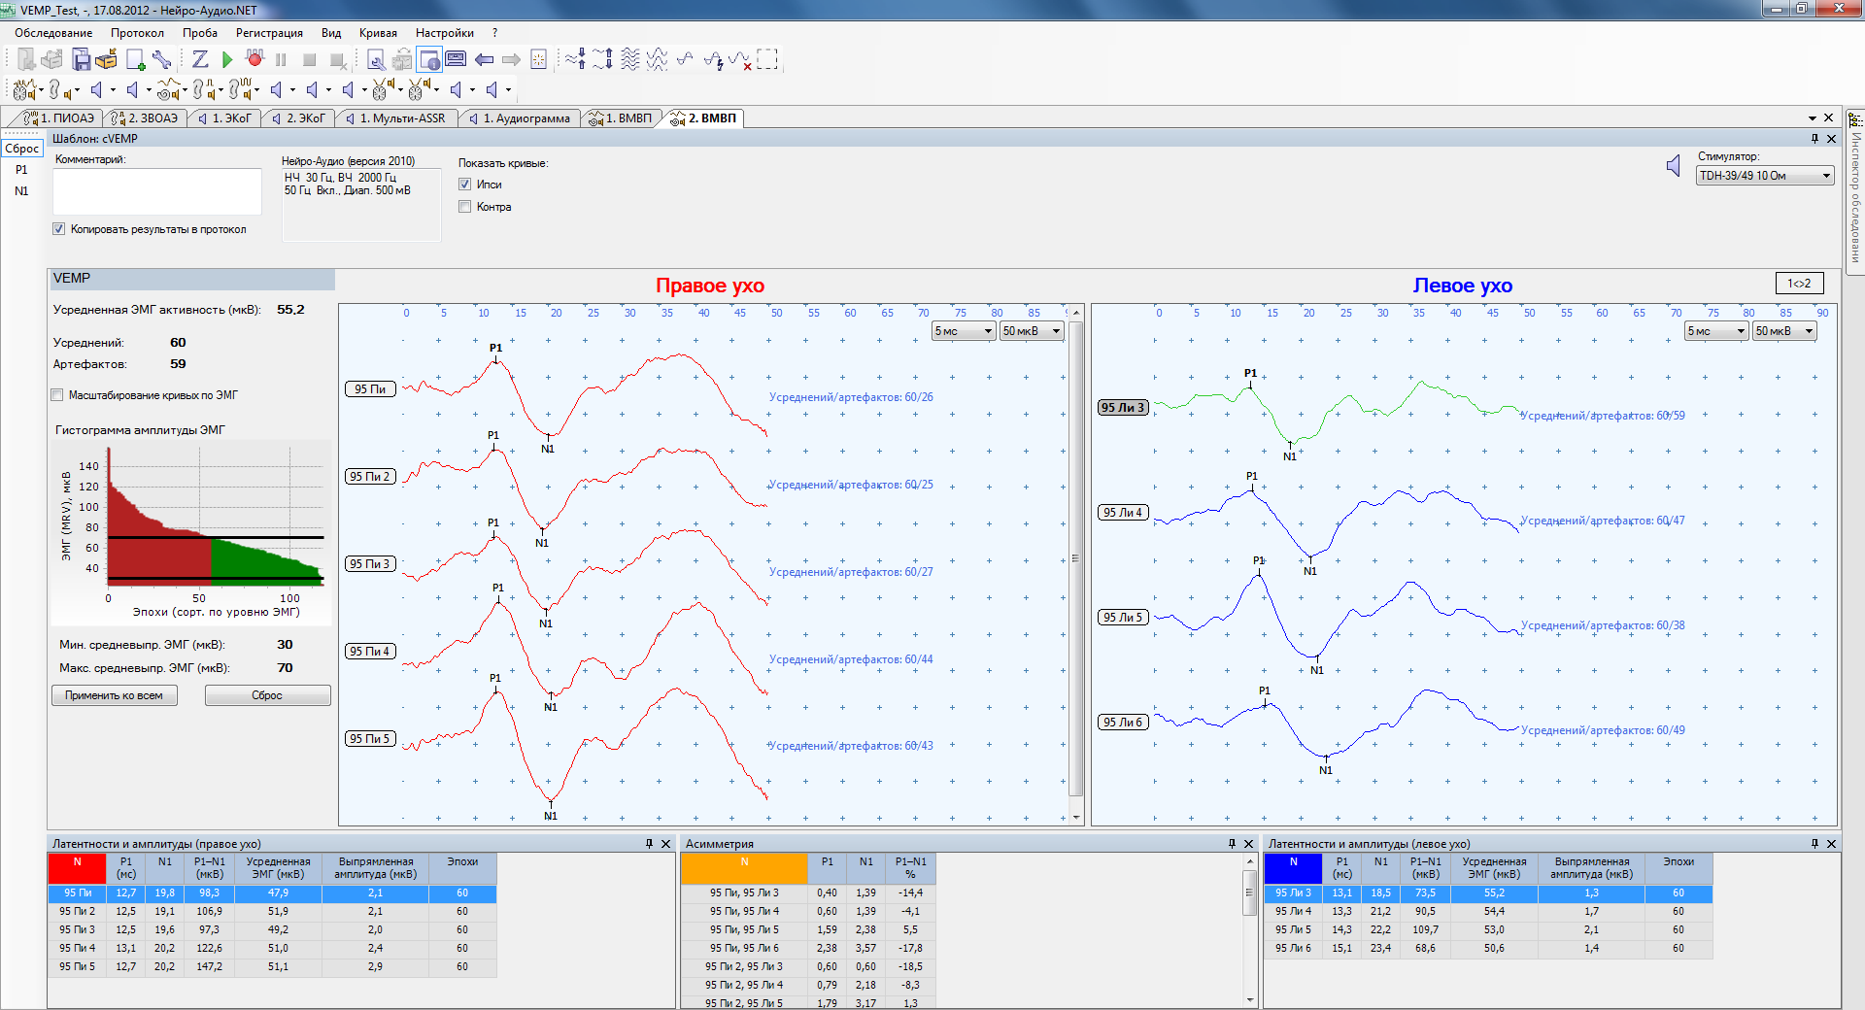The image size is (1865, 1010).
Task: Open settings with the wrench icon
Action: tap(162, 60)
